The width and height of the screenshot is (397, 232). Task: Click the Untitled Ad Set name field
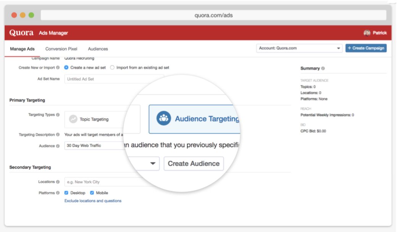click(x=95, y=79)
